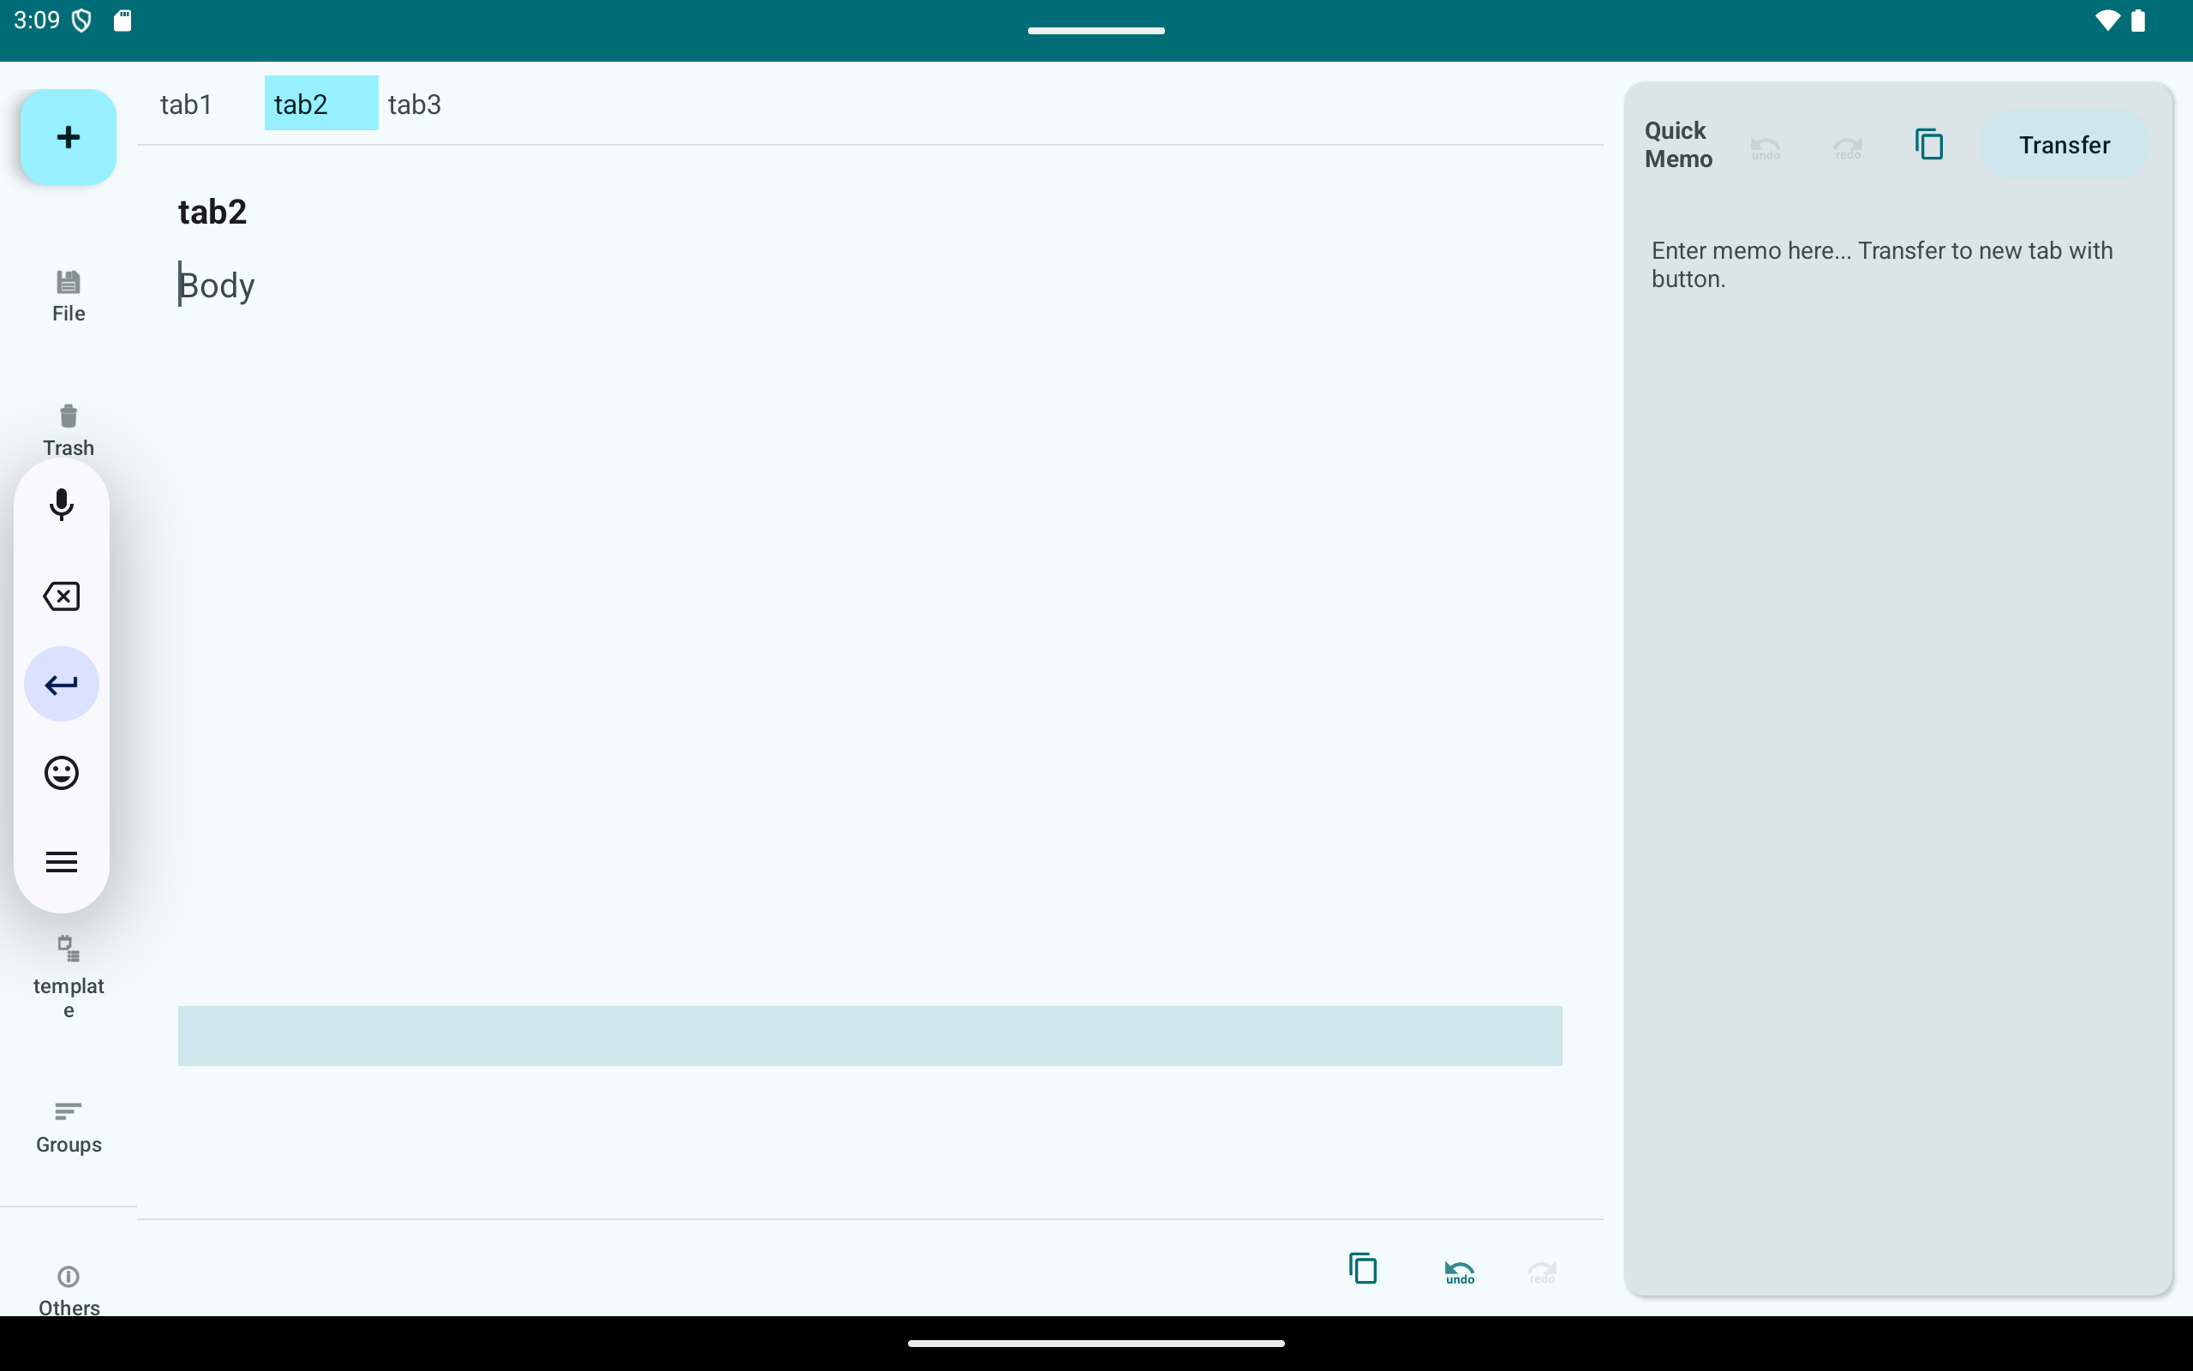Image resolution: width=2193 pixels, height=1371 pixels.
Task: Open the Groups sidebar item
Action: (68, 1127)
